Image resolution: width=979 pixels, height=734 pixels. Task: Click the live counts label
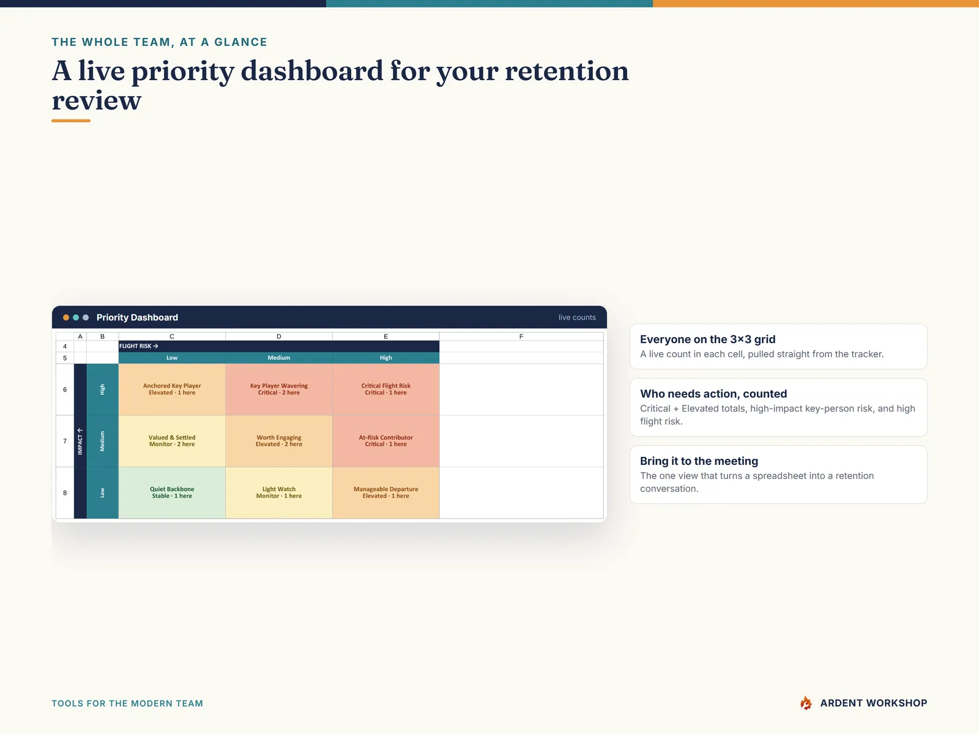pyautogui.click(x=577, y=317)
